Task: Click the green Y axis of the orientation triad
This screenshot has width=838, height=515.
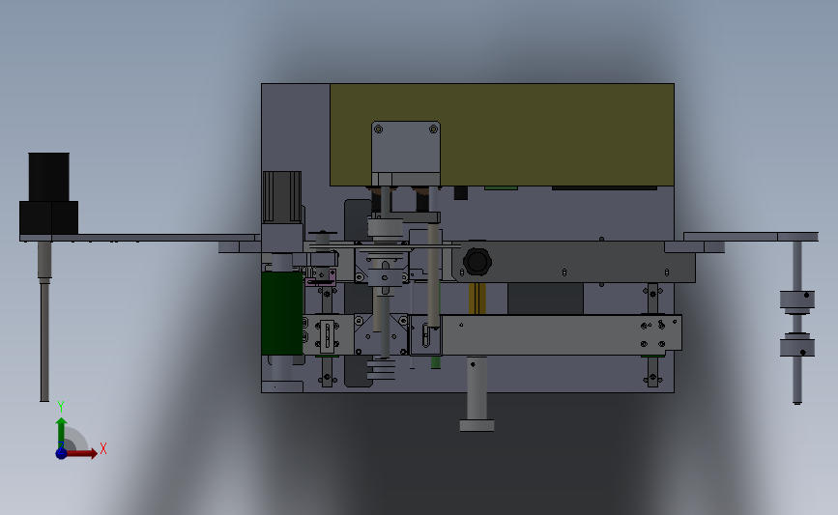Action: tap(62, 432)
